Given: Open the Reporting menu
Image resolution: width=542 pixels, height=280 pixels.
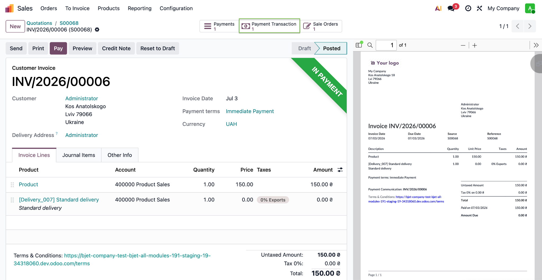Looking at the screenshot, I should (139, 8).
